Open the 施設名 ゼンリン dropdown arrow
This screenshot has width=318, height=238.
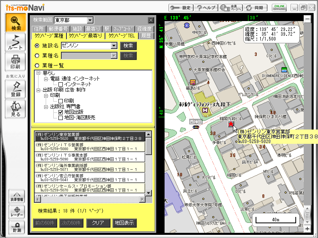(114, 46)
